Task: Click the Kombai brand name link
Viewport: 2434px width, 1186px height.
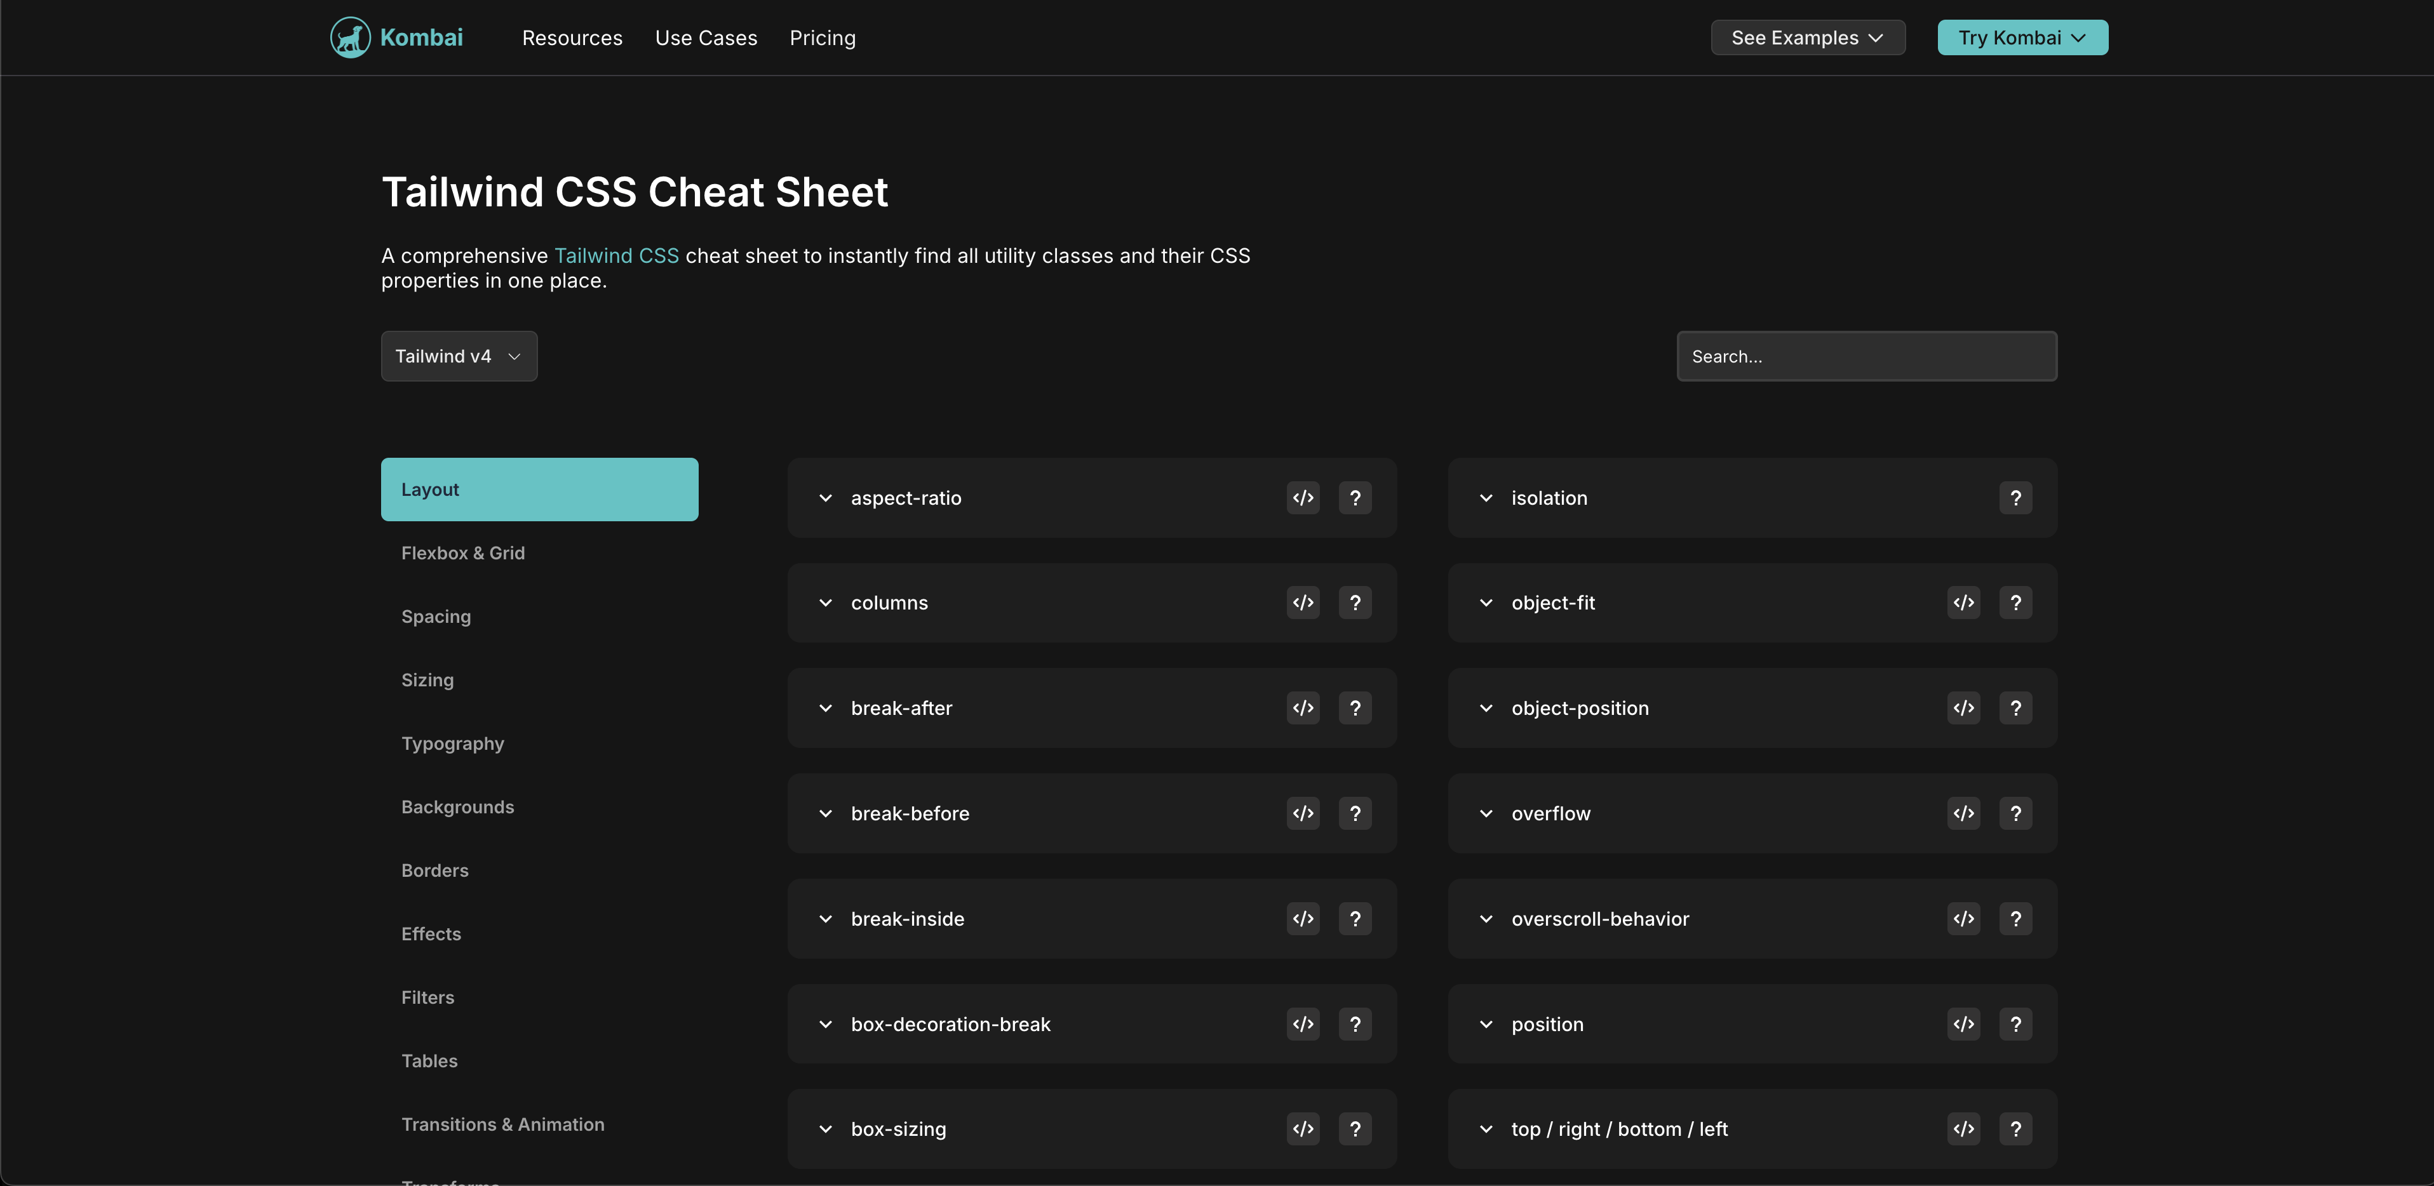Action: click(x=421, y=37)
